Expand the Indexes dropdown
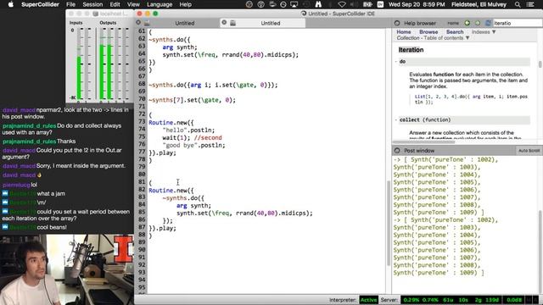This screenshot has width=543, height=305. (484, 32)
